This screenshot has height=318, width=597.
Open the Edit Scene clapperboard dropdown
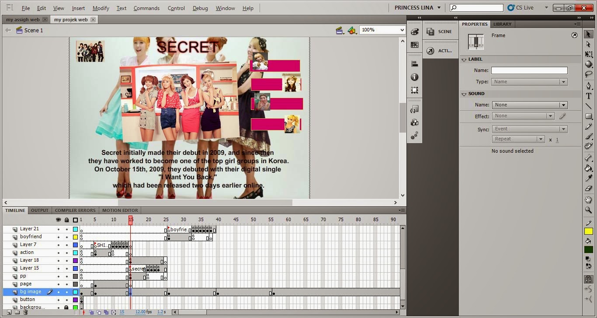tap(340, 30)
